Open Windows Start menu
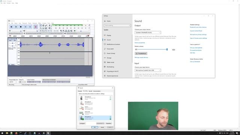The image size is (240, 135). 2,133
